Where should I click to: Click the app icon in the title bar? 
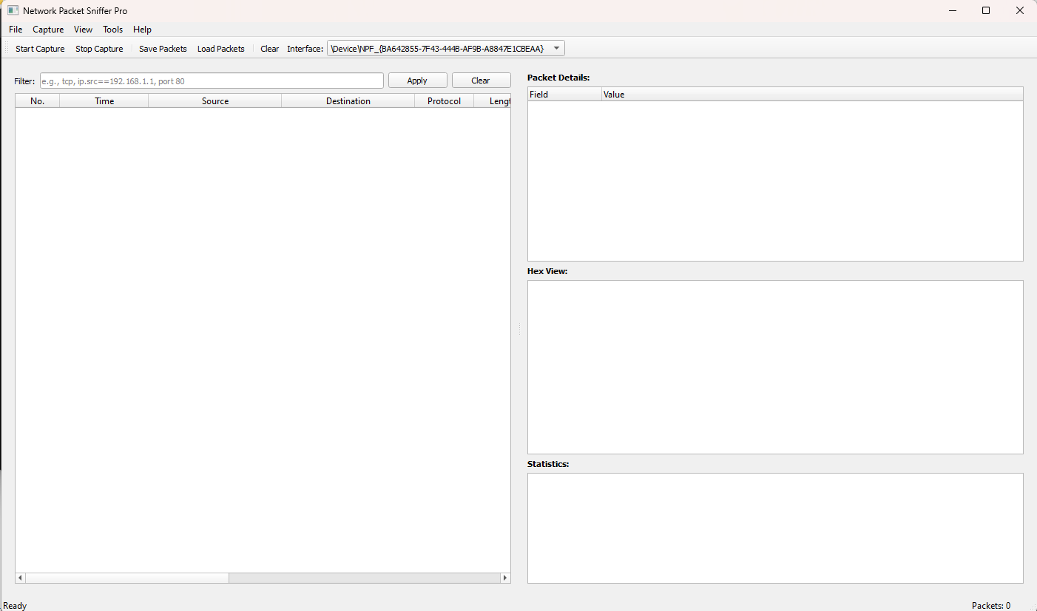13,10
